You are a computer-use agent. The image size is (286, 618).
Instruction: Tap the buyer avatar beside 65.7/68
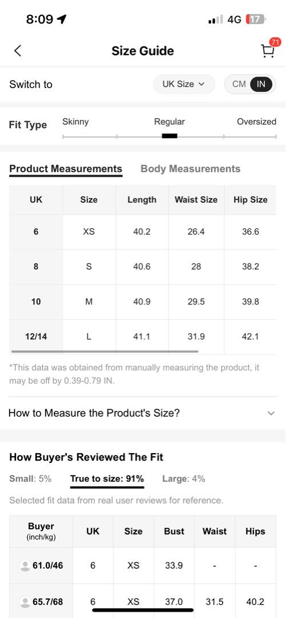25,602
